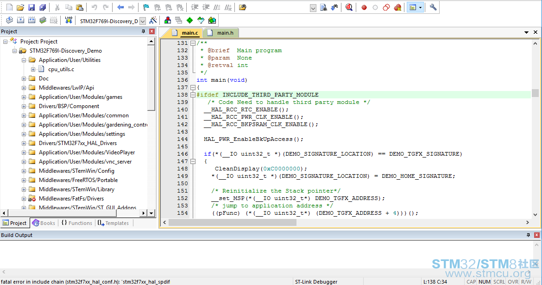
Task: Click the Copy icon in toolbar
Action: [69, 7]
